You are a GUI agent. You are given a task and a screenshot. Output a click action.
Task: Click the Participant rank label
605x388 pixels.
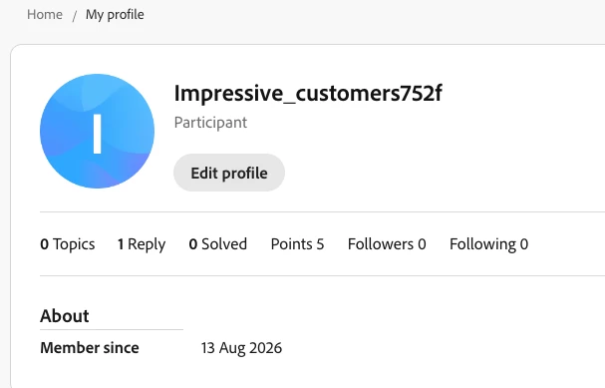[210, 123]
